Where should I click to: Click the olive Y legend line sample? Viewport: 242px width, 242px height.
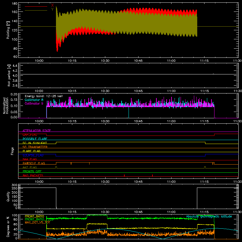[36, 11]
